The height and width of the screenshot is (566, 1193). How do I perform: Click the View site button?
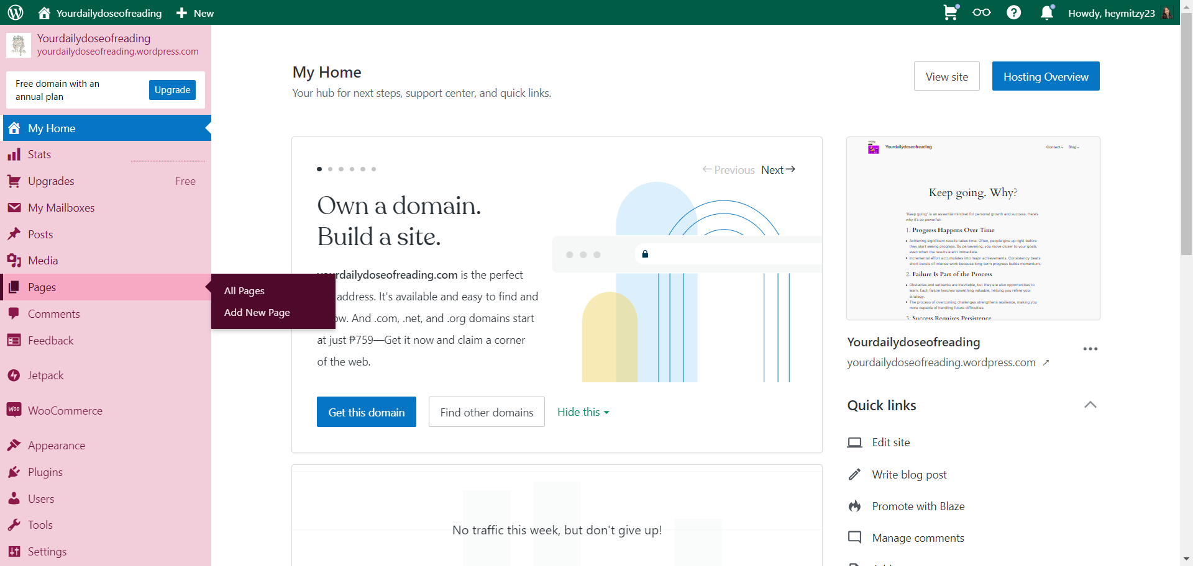point(947,76)
